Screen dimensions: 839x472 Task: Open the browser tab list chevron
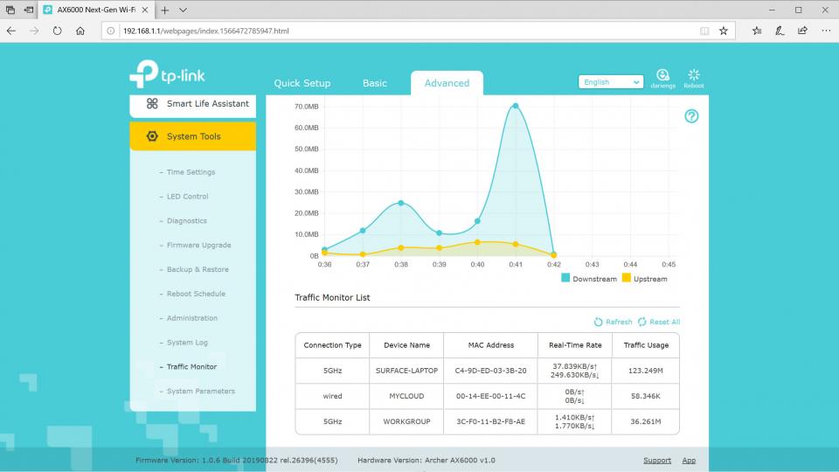click(x=183, y=10)
